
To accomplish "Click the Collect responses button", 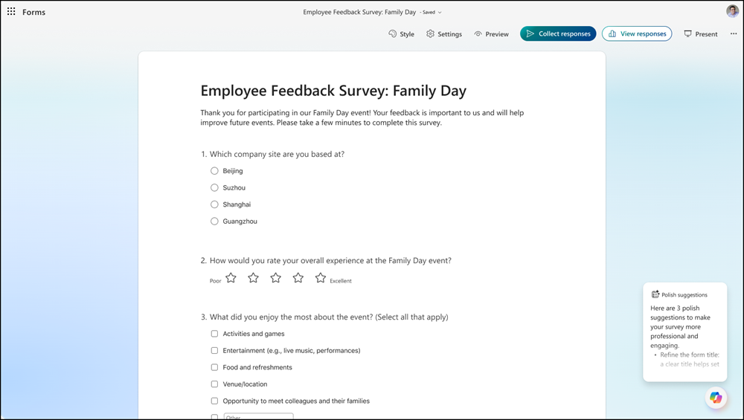I will tap(558, 33).
